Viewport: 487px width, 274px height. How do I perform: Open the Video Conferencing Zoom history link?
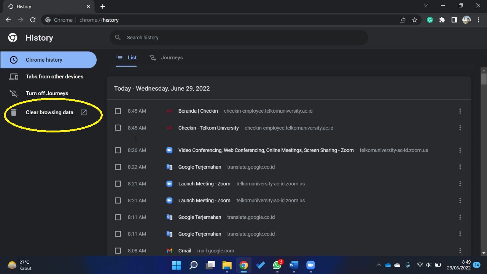pyautogui.click(x=266, y=150)
